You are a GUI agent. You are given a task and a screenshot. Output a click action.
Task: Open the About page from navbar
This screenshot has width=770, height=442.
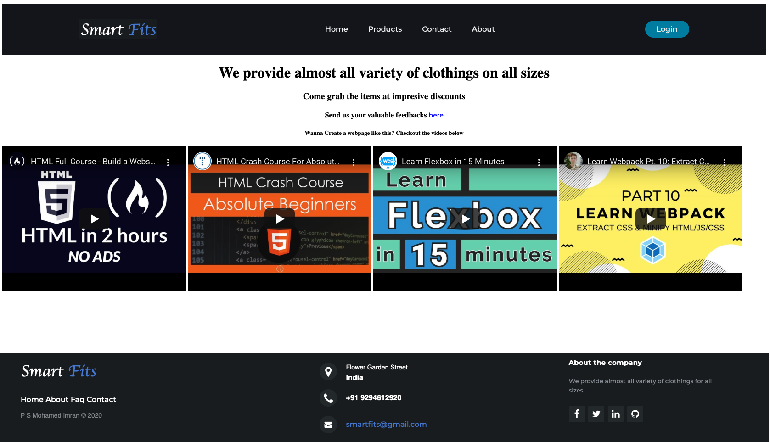click(483, 29)
